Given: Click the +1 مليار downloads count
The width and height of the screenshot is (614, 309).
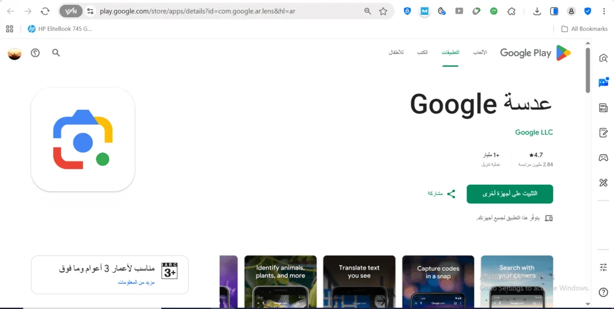Looking at the screenshot, I should [x=491, y=155].
